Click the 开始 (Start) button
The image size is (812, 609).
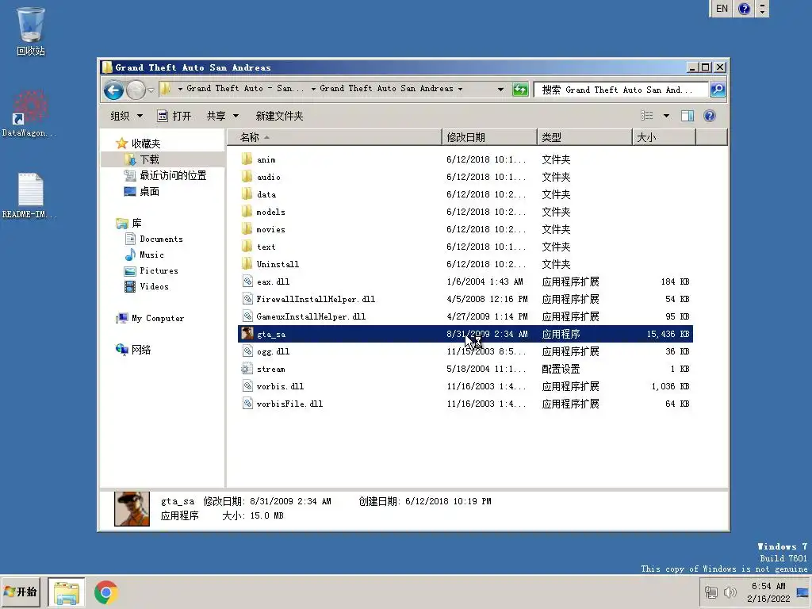(x=21, y=592)
